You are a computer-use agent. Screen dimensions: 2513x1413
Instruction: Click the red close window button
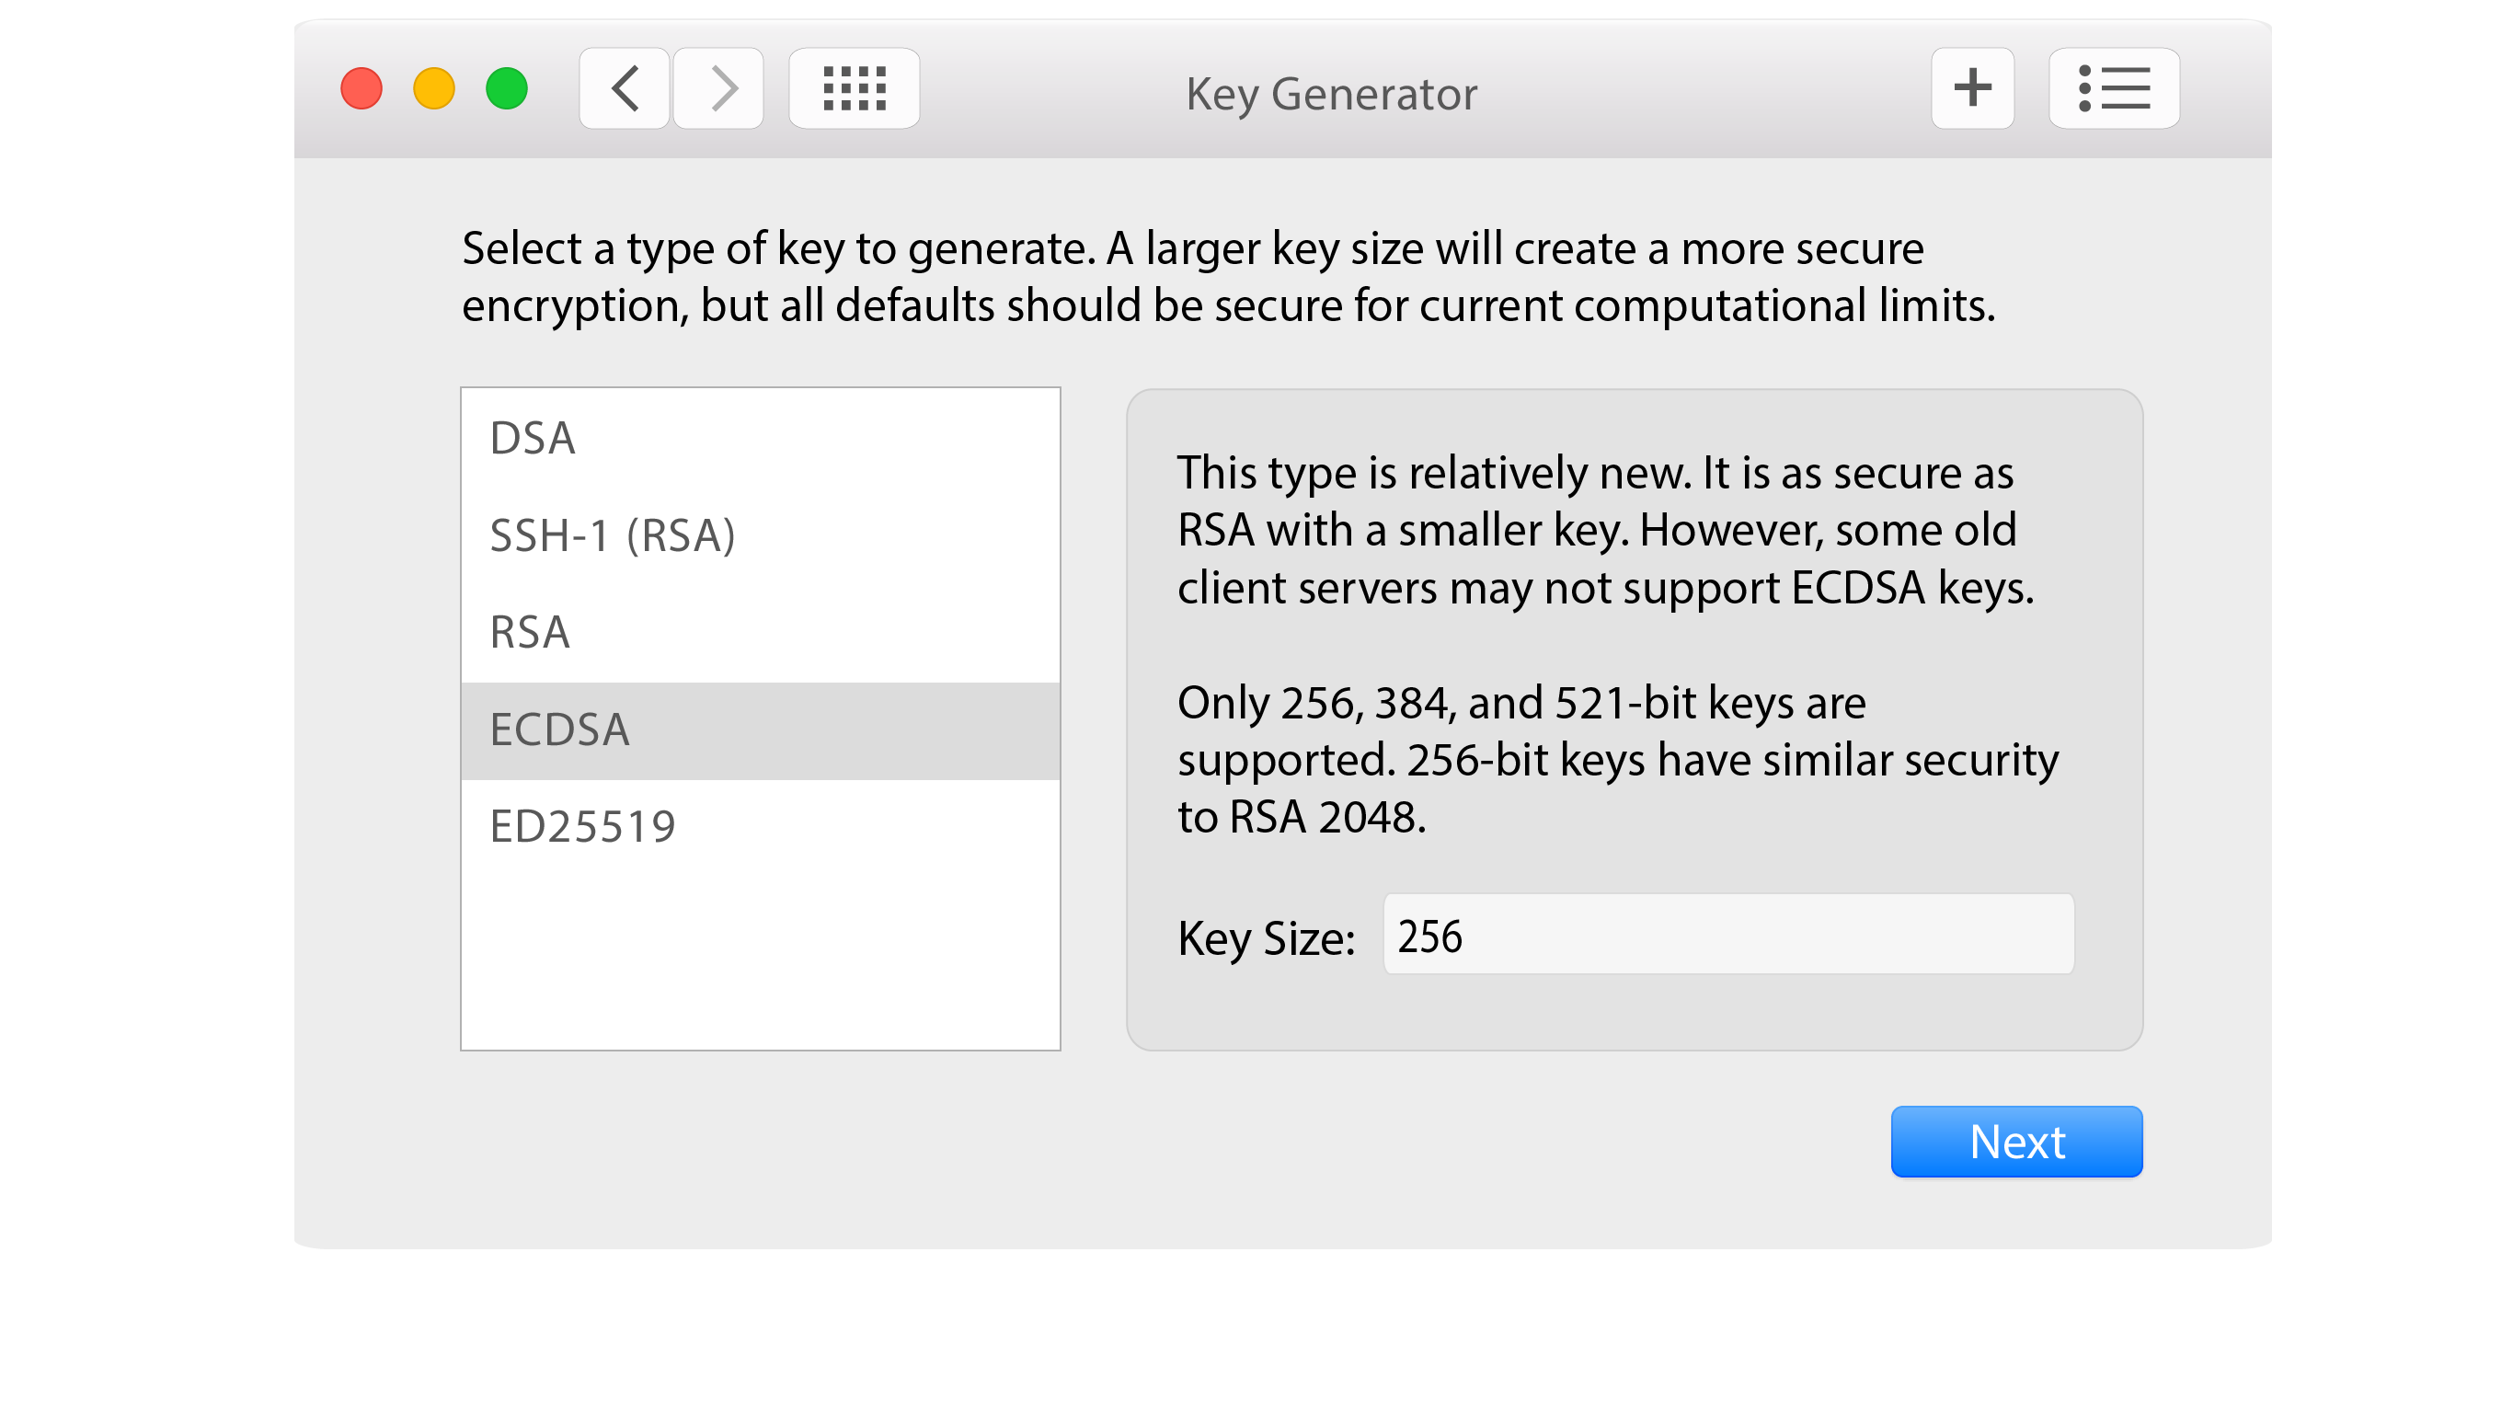coord(361,89)
